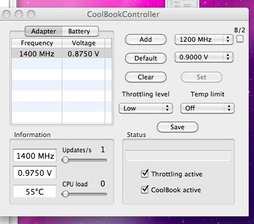Click the Frequency column header

(37, 43)
